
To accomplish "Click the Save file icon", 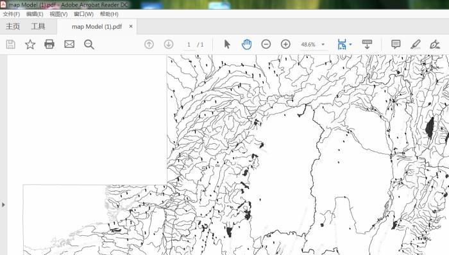I will click(11, 45).
